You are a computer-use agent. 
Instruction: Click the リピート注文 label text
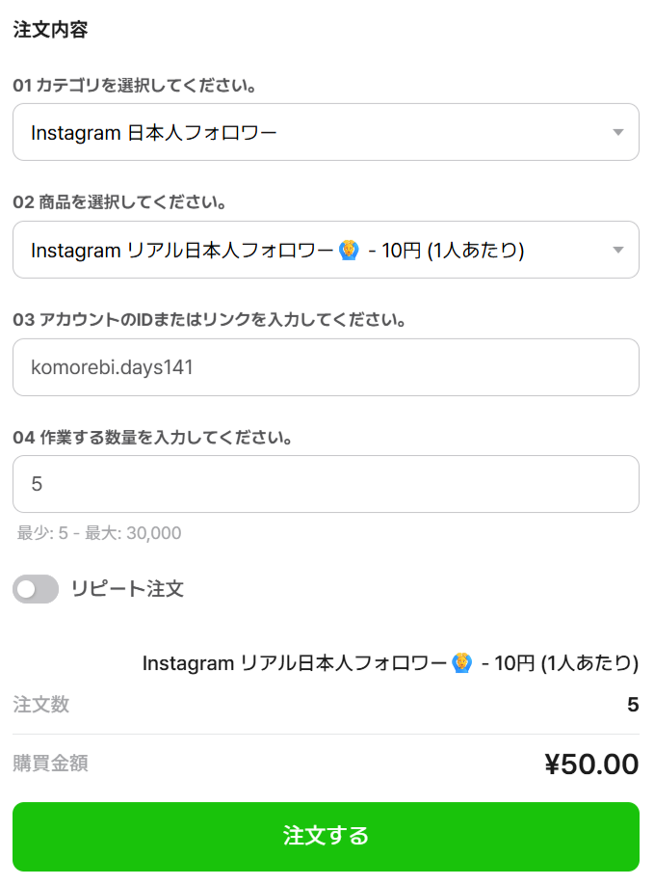(127, 588)
